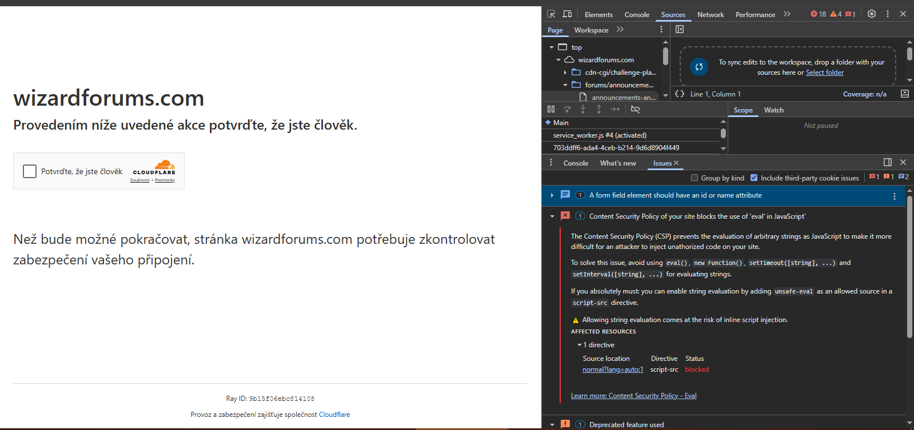Click the red error count badge
Image resolution: width=914 pixels, height=430 pixels.
pyautogui.click(x=818, y=14)
